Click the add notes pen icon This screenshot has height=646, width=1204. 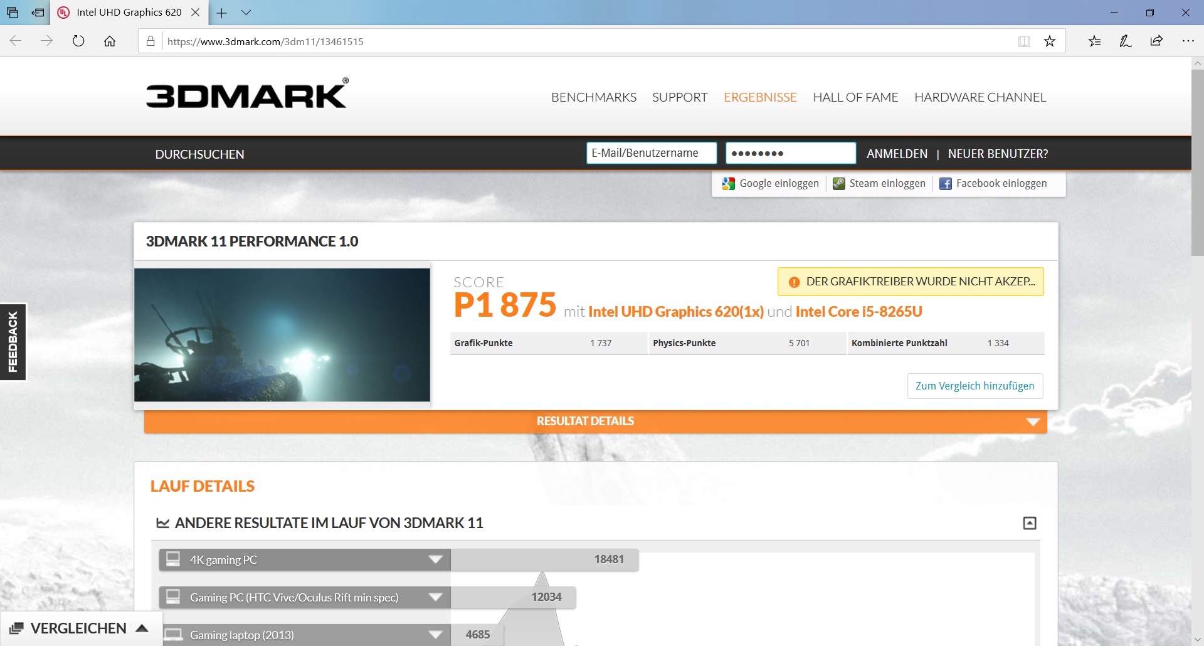point(1126,41)
